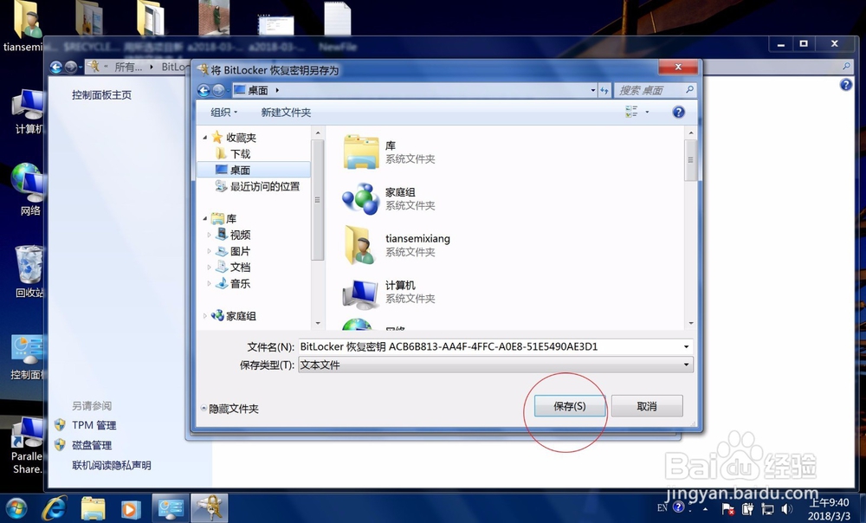Select Documents (文档) in the navigation pane

240,268
